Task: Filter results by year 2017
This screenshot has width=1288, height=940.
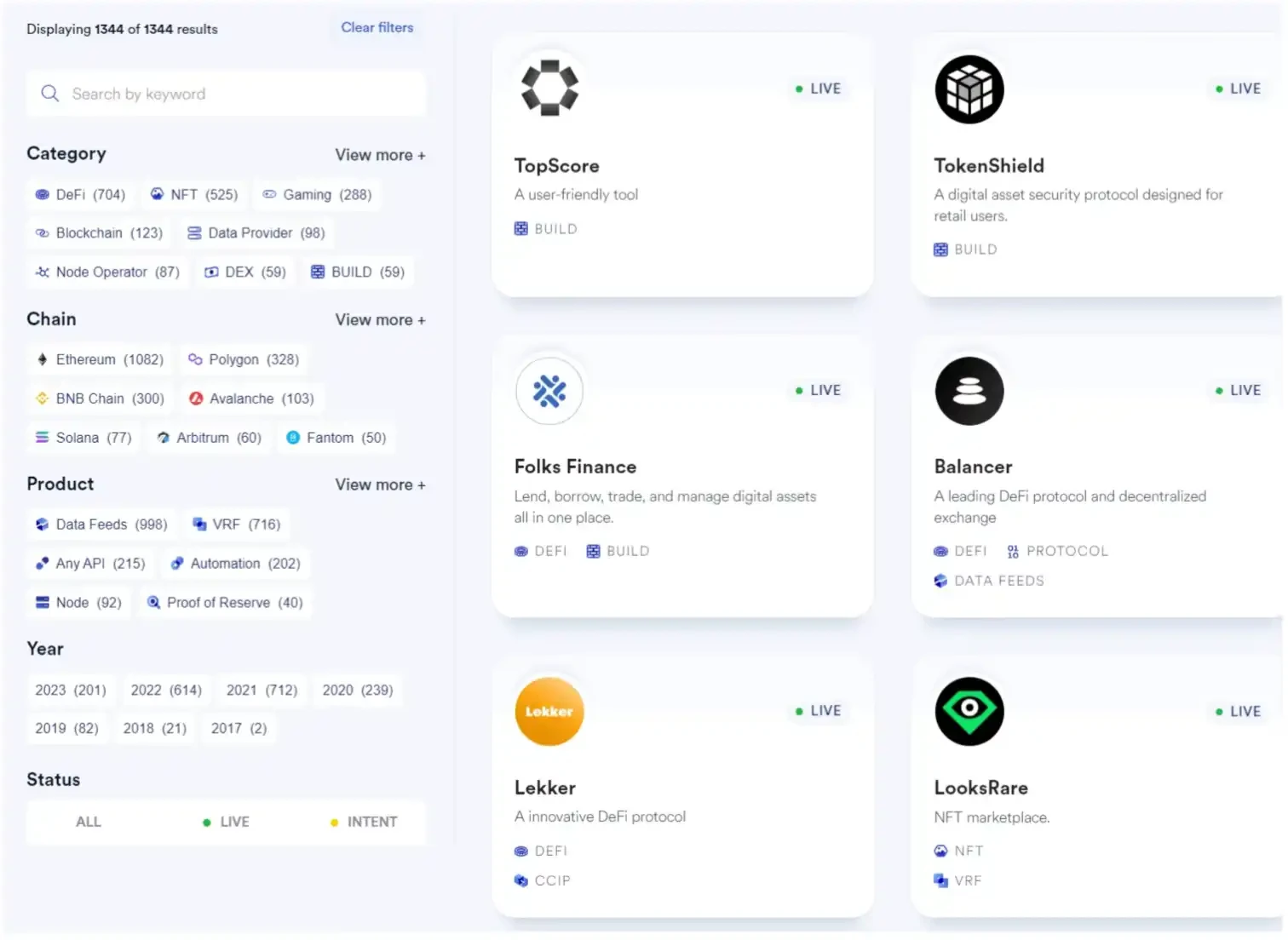Action: 239,729
